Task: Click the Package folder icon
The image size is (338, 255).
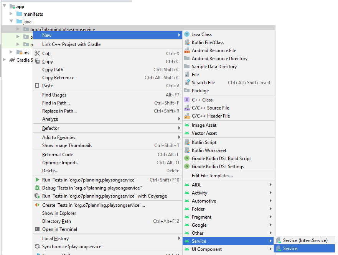Action: click(x=187, y=91)
